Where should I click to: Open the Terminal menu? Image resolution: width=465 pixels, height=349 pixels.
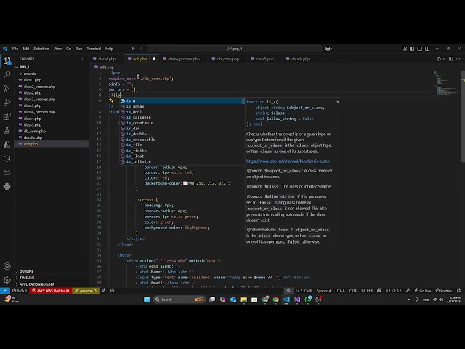click(x=94, y=49)
